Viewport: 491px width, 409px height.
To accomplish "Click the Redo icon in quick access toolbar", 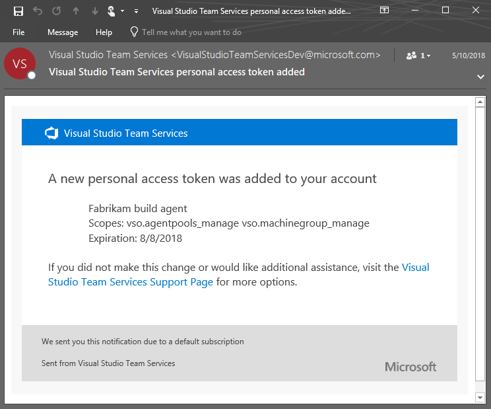I will tap(57, 11).
